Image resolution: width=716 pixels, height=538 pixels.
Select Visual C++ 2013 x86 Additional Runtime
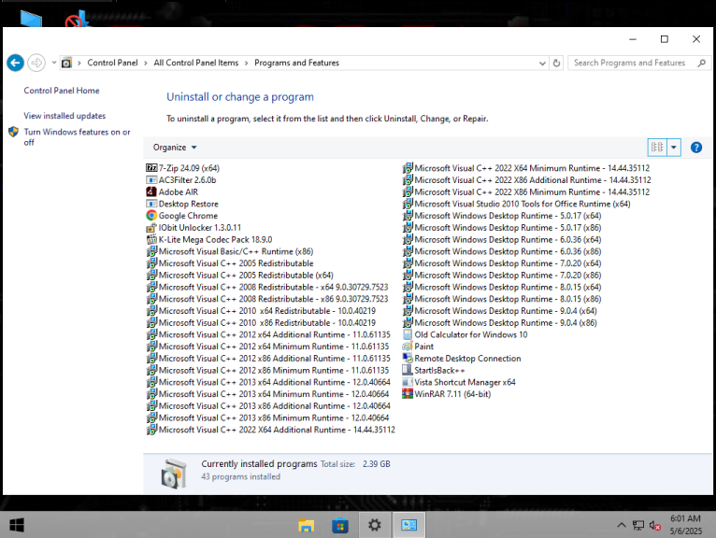[x=268, y=405]
